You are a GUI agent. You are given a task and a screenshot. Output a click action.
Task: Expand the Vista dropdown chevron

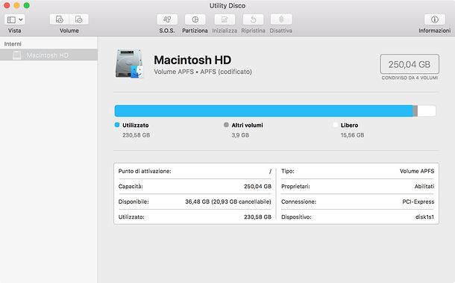pyautogui.click(x=21, y=19)
